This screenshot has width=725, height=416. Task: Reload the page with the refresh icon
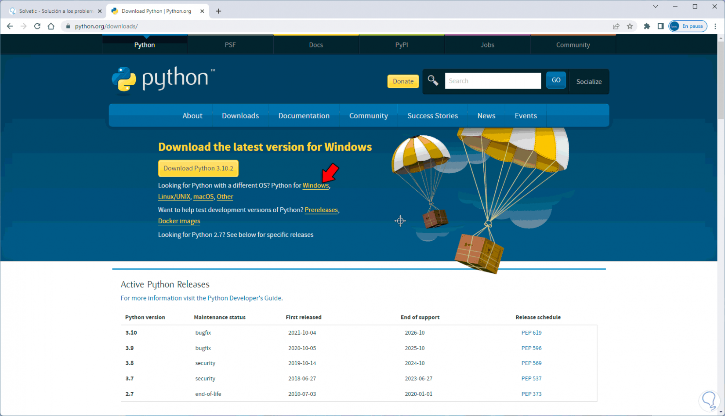[37, 26]
